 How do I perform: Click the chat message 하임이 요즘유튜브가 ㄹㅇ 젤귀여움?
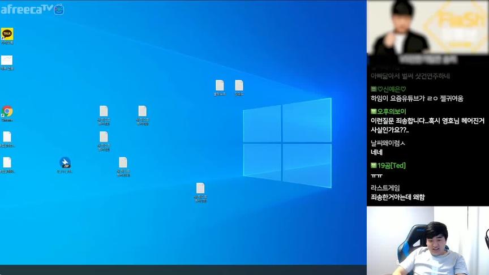click(x=417, y=98)
